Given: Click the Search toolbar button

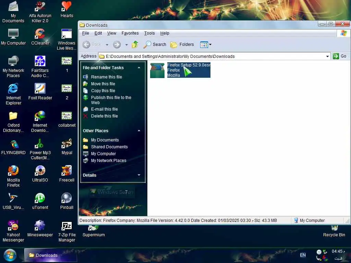Looking at the screenshot, I should click(155, 45).
